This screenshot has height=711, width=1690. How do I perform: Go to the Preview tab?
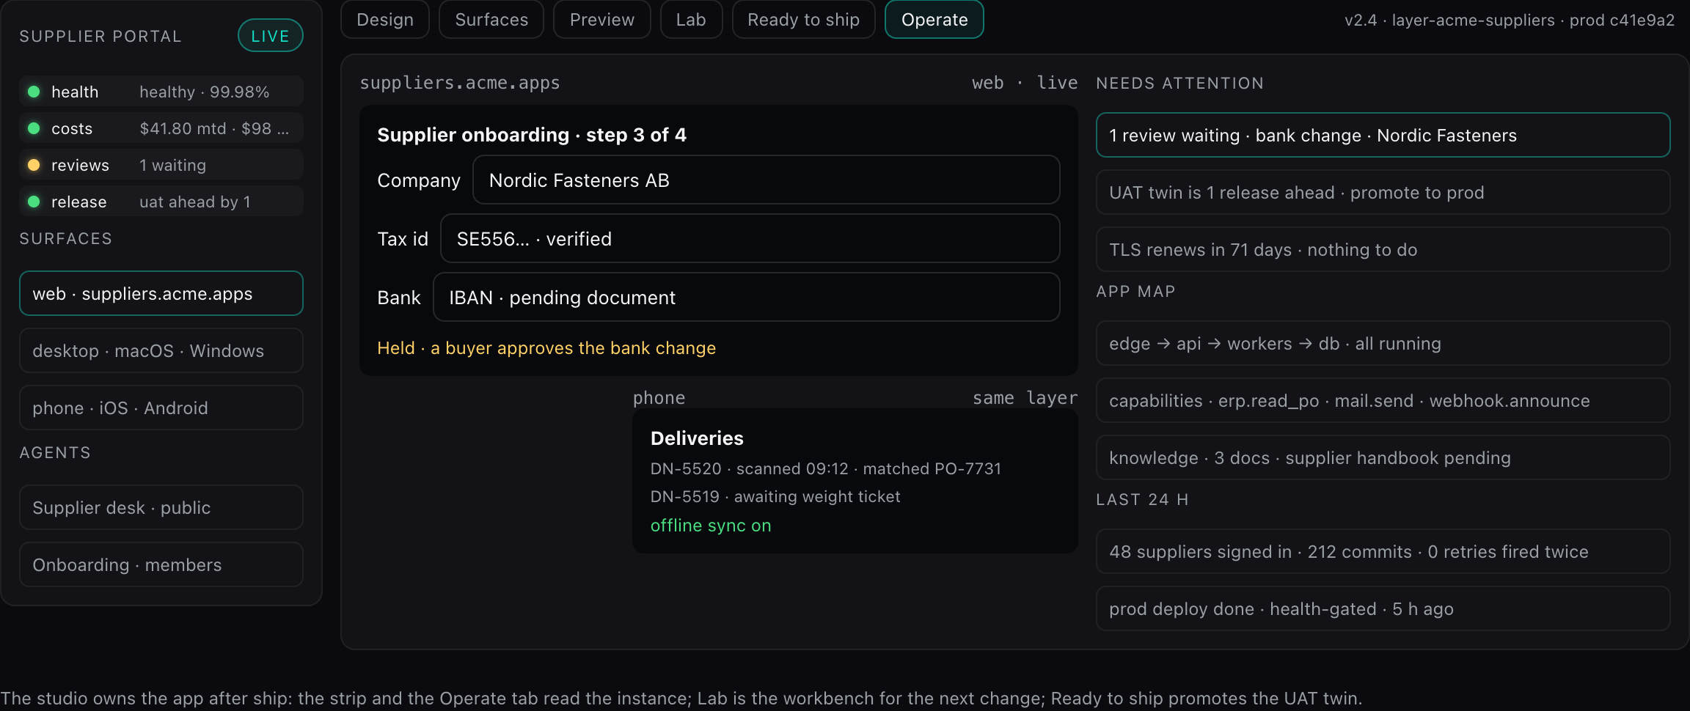tap(602, 20)
